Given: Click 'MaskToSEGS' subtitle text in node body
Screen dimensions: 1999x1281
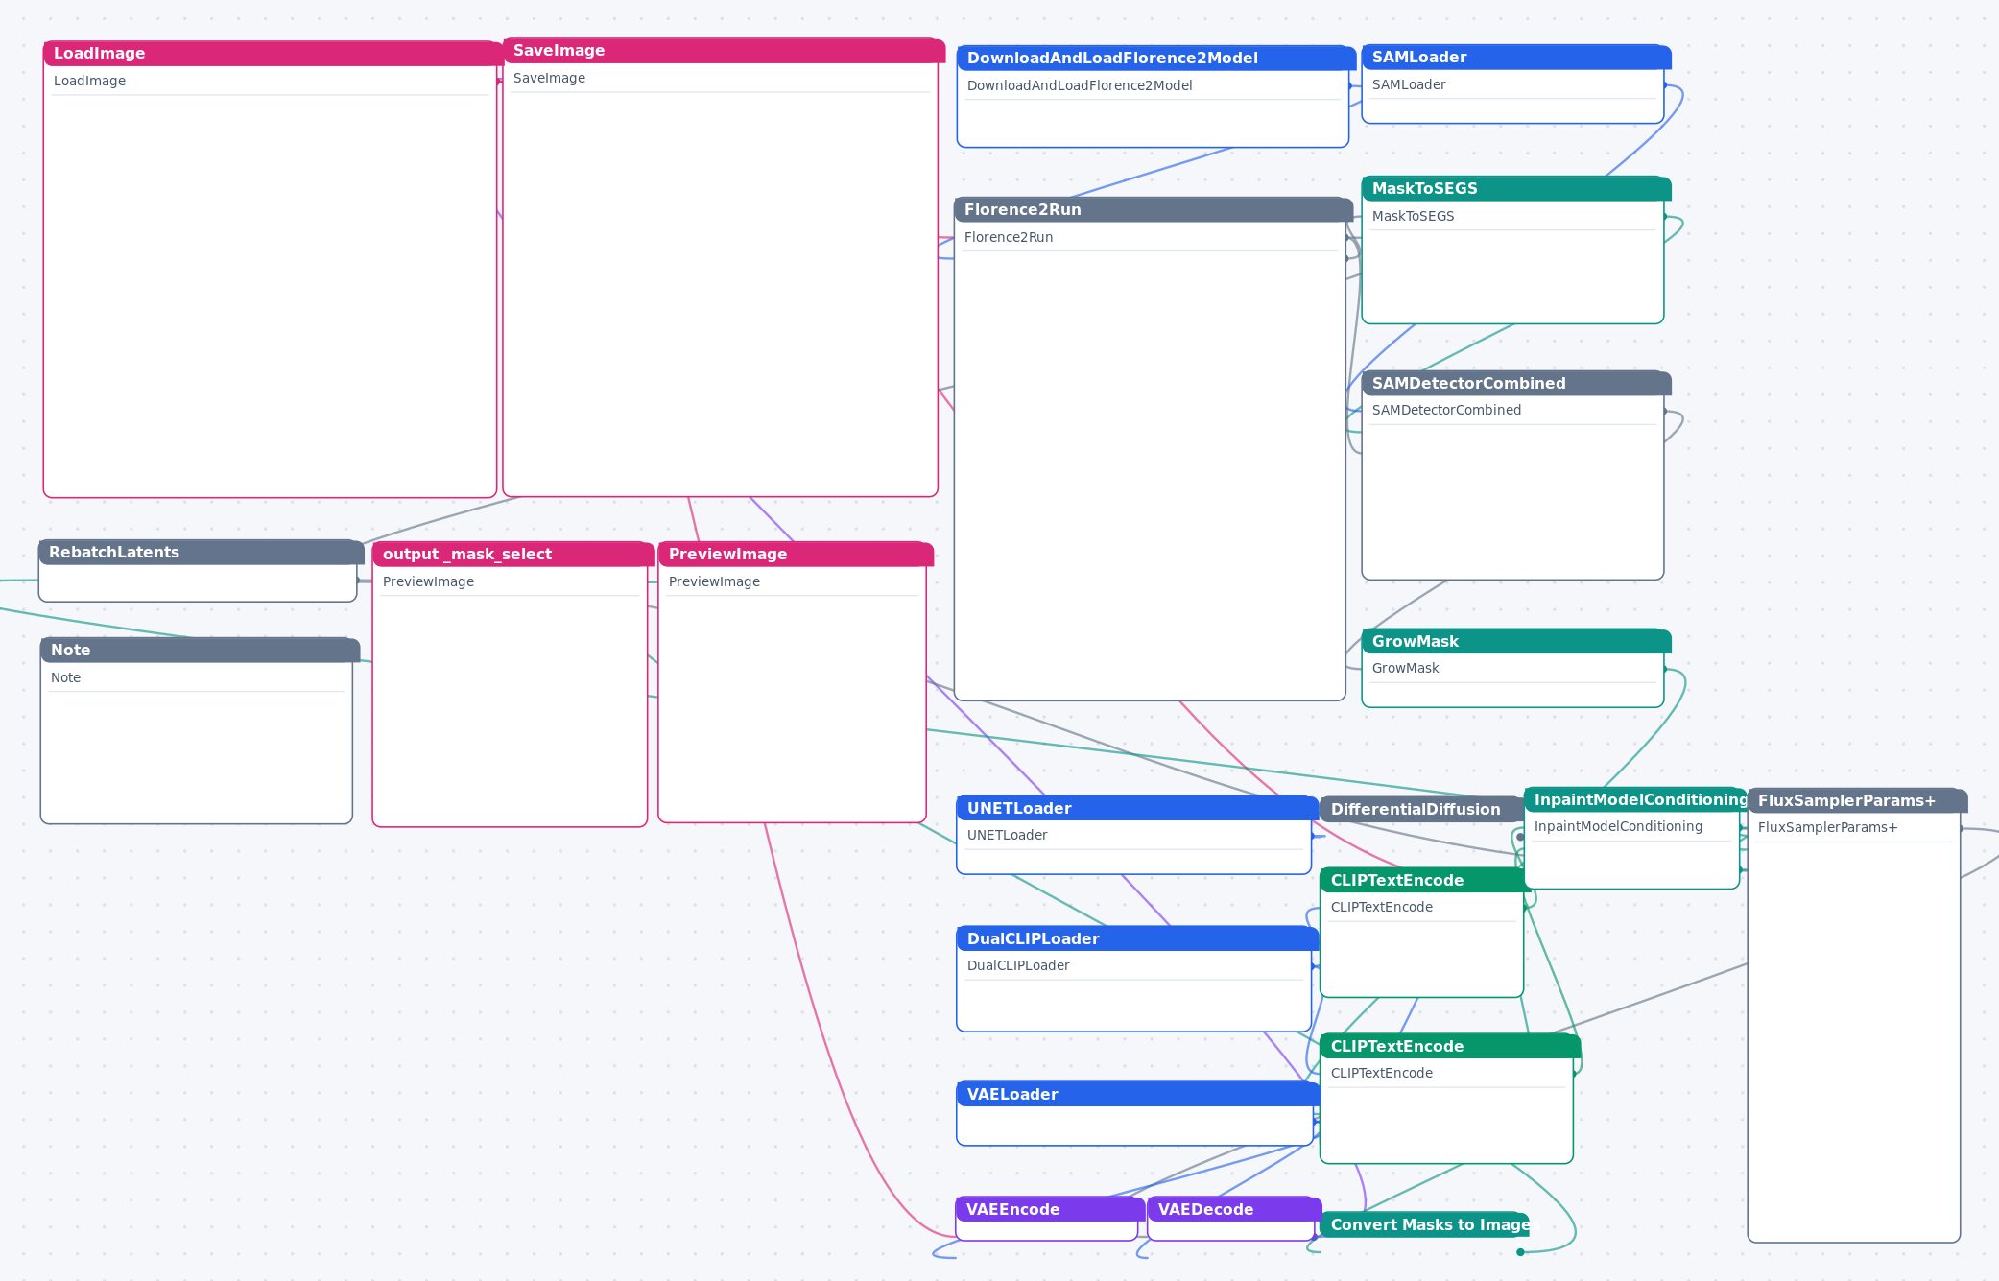Looking at the screenshot, I should [x=1414, y=217].
